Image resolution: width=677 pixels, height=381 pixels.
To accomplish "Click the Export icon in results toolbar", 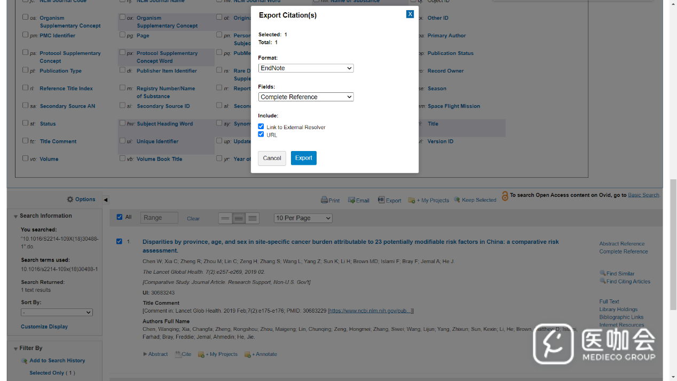I will tap(381, 200).
